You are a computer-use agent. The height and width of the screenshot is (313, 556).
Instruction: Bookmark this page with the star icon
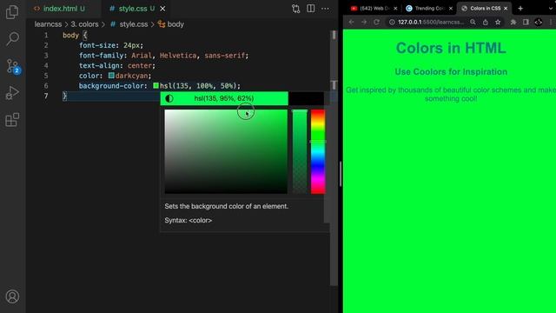498,22
